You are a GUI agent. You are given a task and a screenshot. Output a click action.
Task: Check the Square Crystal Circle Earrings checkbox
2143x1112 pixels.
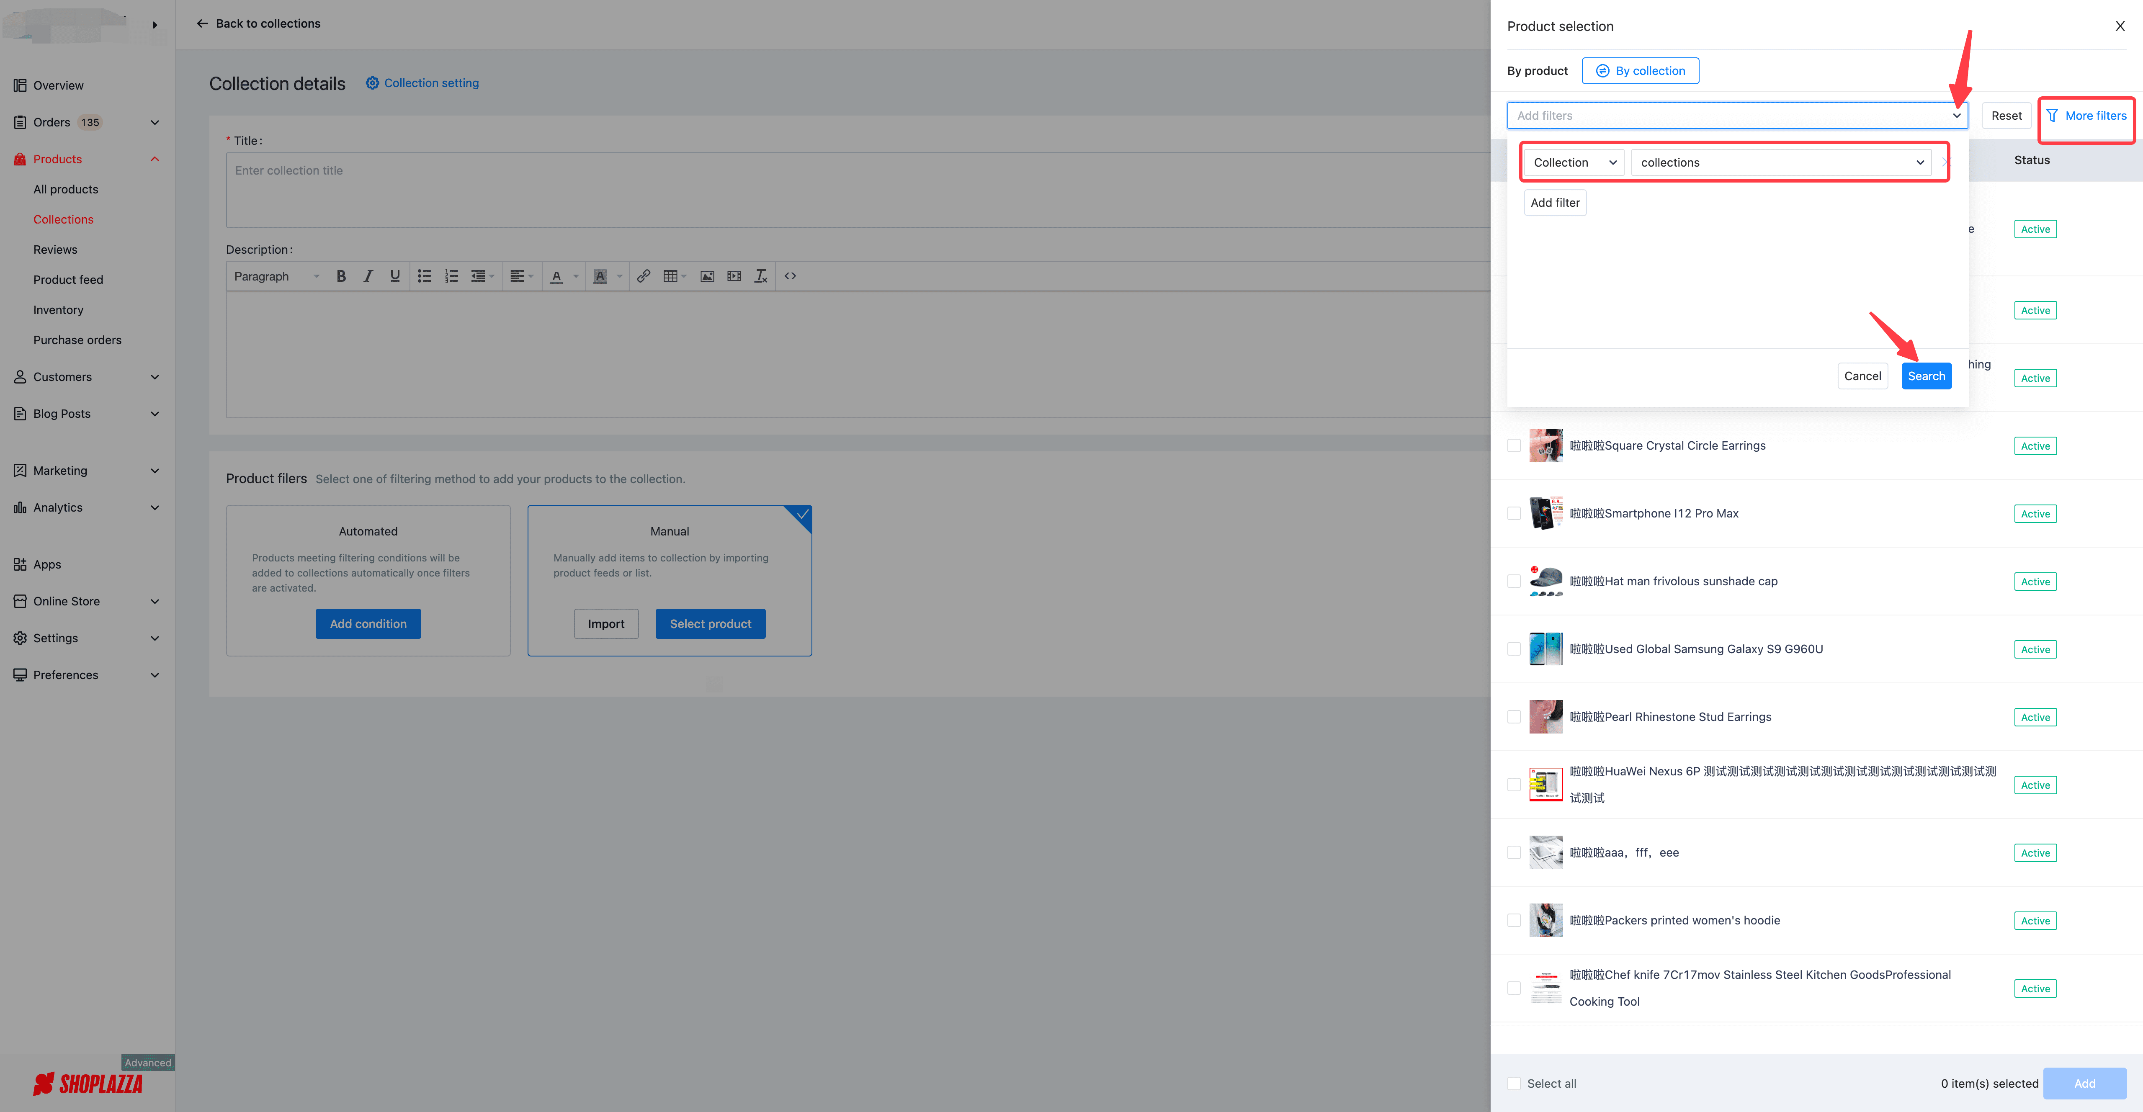pos(1514,446)
